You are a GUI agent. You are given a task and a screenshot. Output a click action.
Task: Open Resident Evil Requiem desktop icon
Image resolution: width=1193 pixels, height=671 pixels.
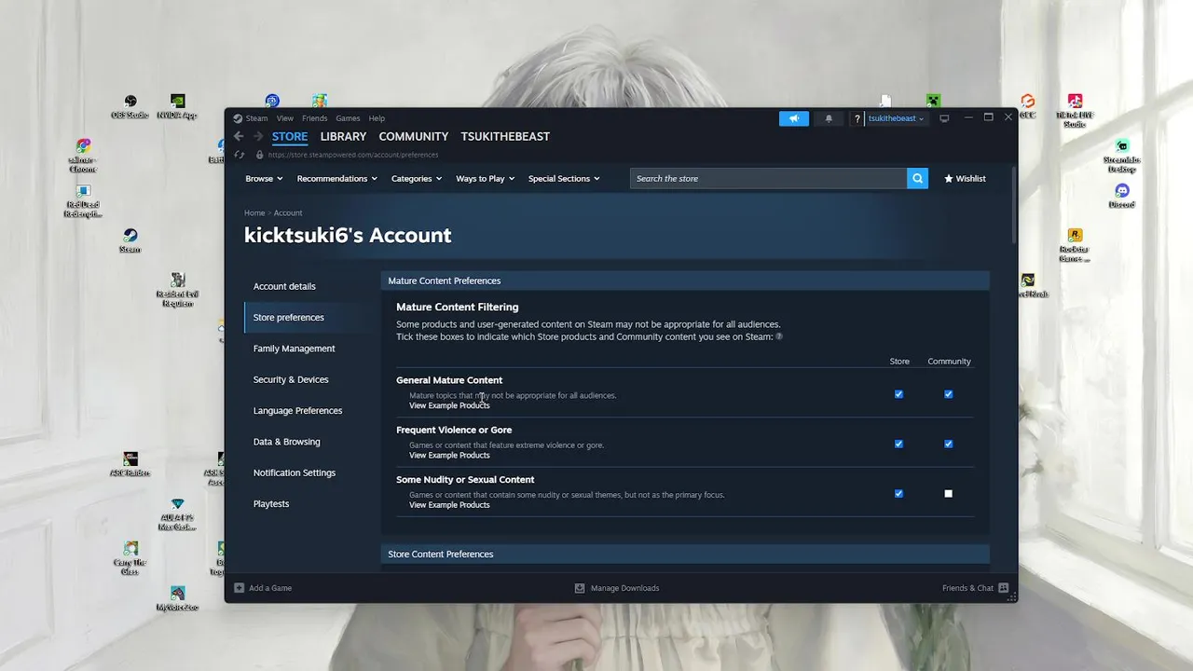177,289
